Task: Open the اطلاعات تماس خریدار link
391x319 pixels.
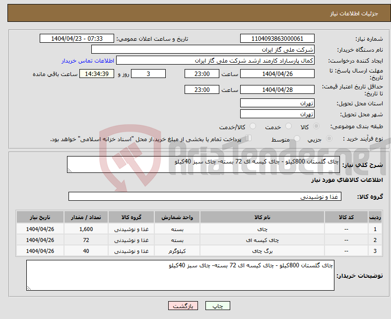Action: [88, 61]
